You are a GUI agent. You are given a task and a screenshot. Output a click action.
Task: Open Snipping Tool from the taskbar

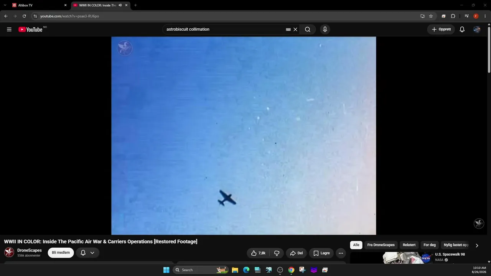303,270
